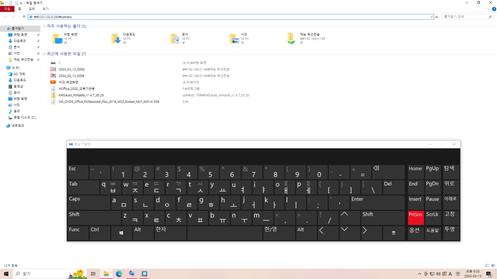The image size is (497, 279).
Task: Toggle the left Shift key
Action: [94, 217]
